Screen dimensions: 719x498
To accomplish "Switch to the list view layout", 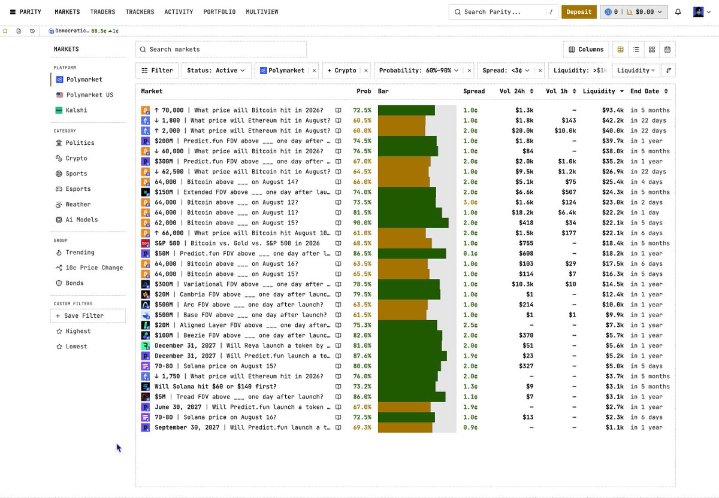I will (x=636, y=49).
